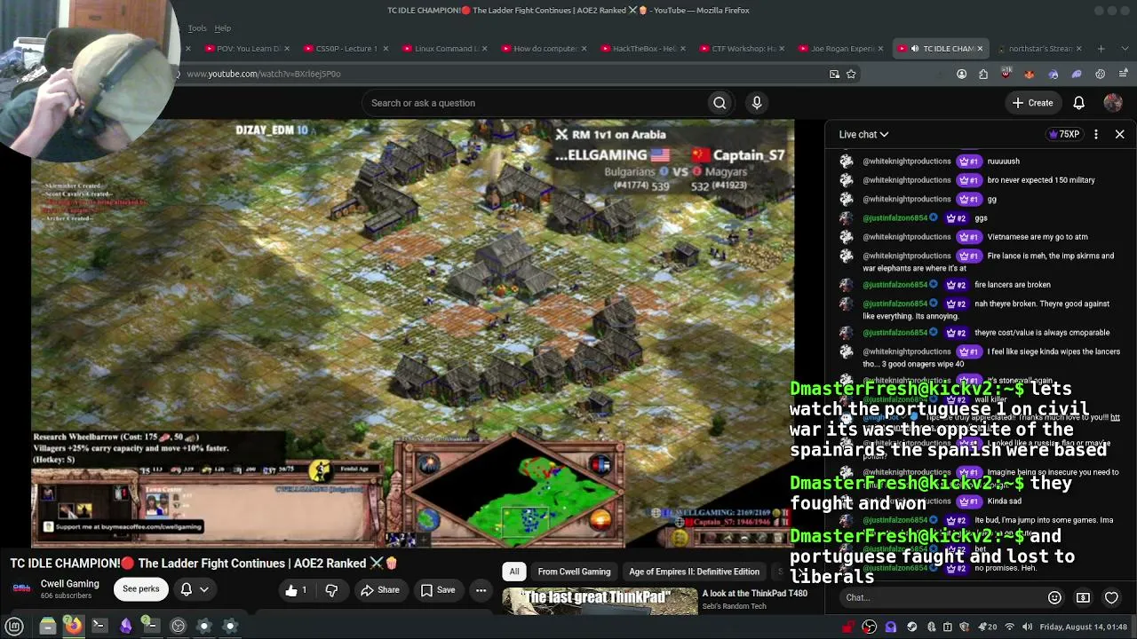This screenshot has width=1137, height=639.
Task: Focus the YouTube search field
Action: coord(533,103)
